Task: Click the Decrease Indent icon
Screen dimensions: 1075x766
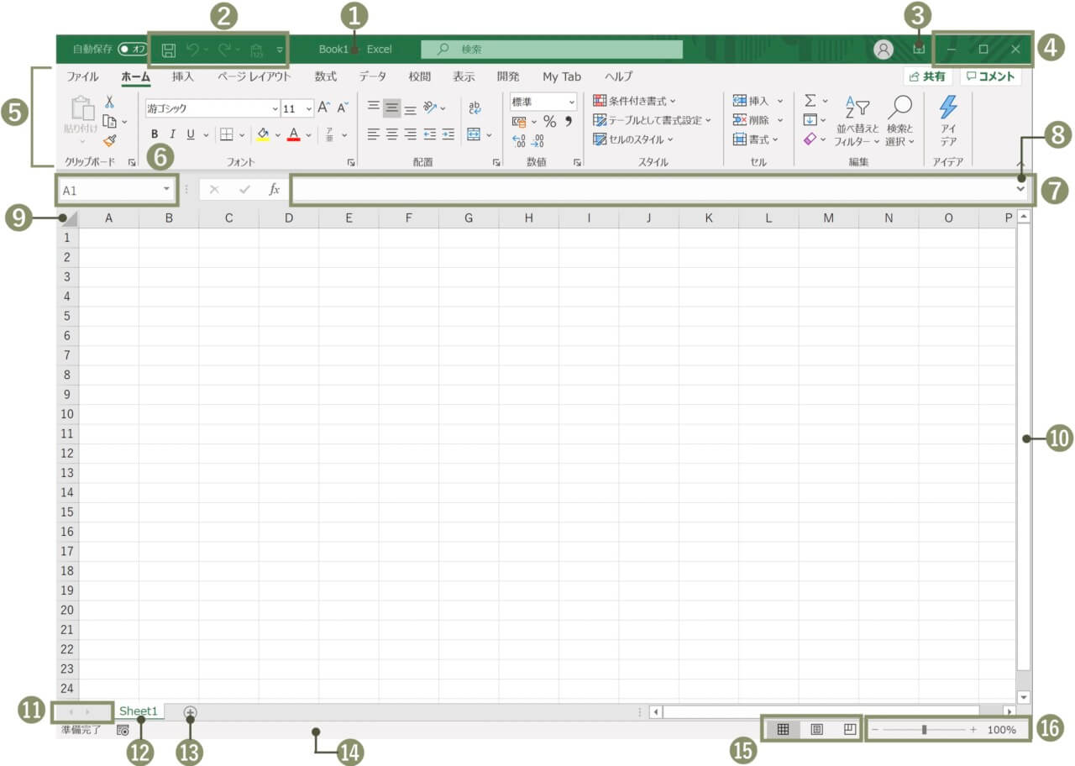Action: click(x=429, y=134)
